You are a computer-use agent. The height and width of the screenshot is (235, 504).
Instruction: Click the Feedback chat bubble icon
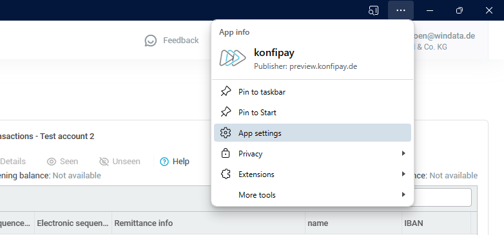151,41
